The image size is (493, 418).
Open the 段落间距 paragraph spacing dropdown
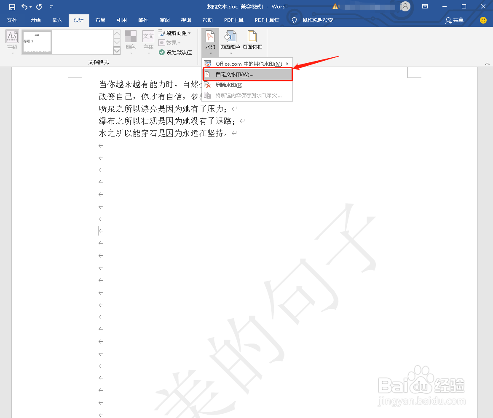(174, 33)
